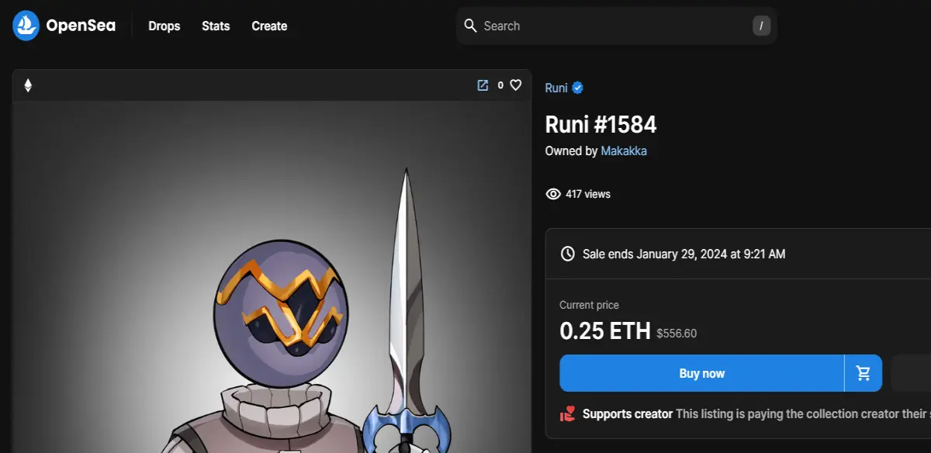Click the 0.25 ETH price
This screenshot has width=931, height=453.
[x=605, y=331]
